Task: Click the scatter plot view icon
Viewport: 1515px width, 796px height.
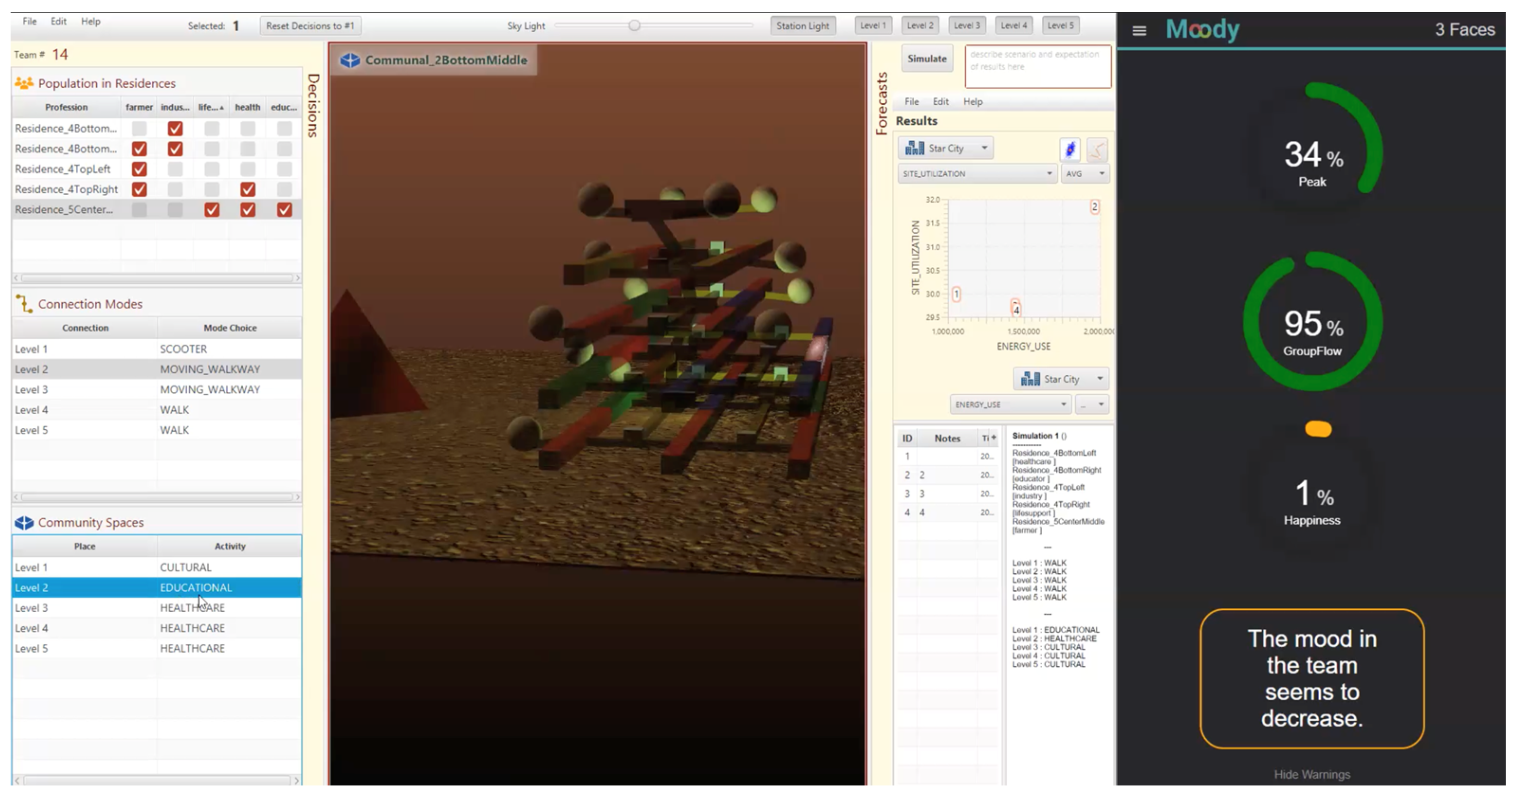Action: tap(1070, 149)
